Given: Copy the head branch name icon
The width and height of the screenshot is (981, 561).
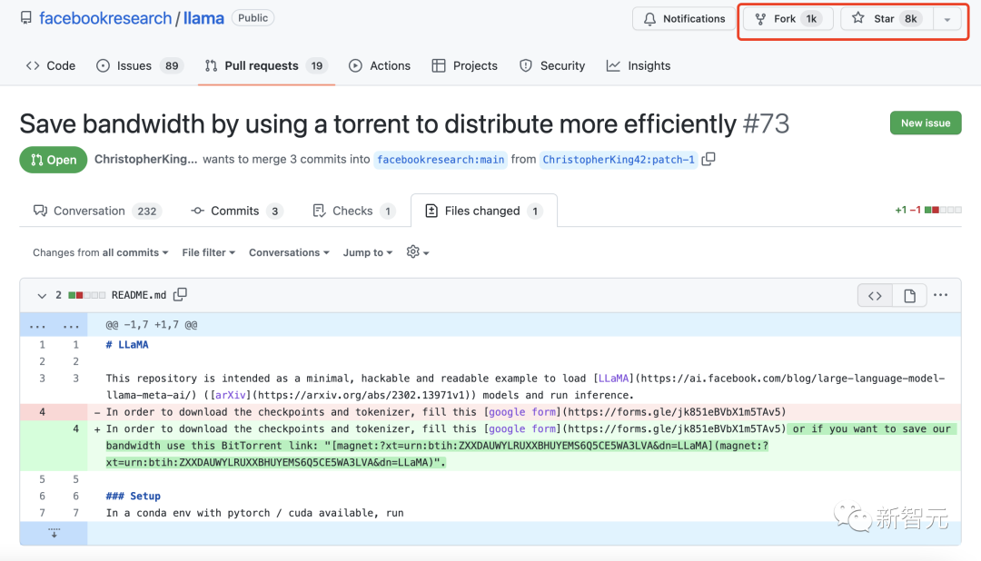Looking at the screenshot, I should click(x=708, y=159).
